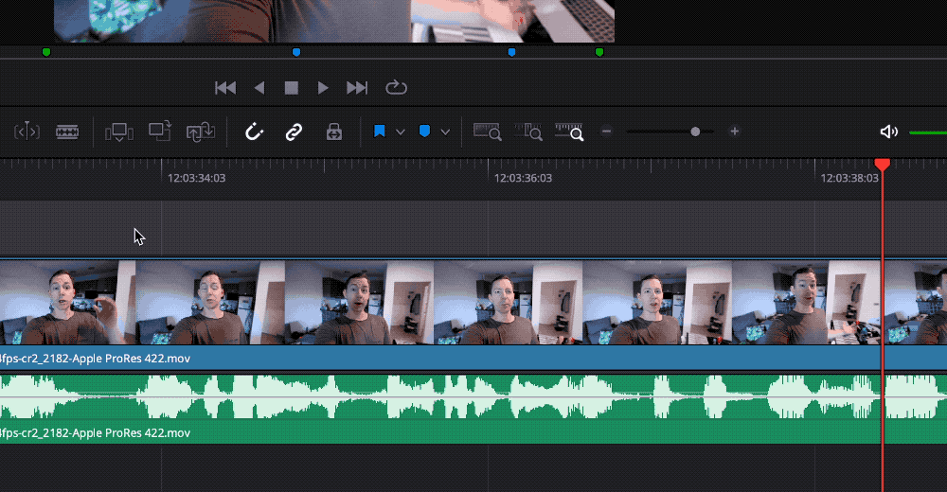947x492 pixels.
Task: Choose Custom Zoom view
Action: 569,132
